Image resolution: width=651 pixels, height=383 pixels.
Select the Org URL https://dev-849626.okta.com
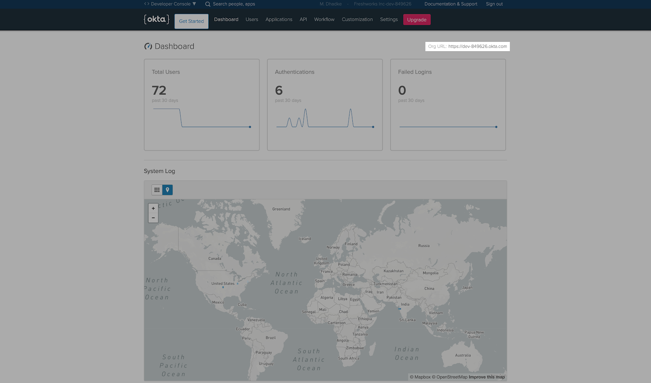478,46
